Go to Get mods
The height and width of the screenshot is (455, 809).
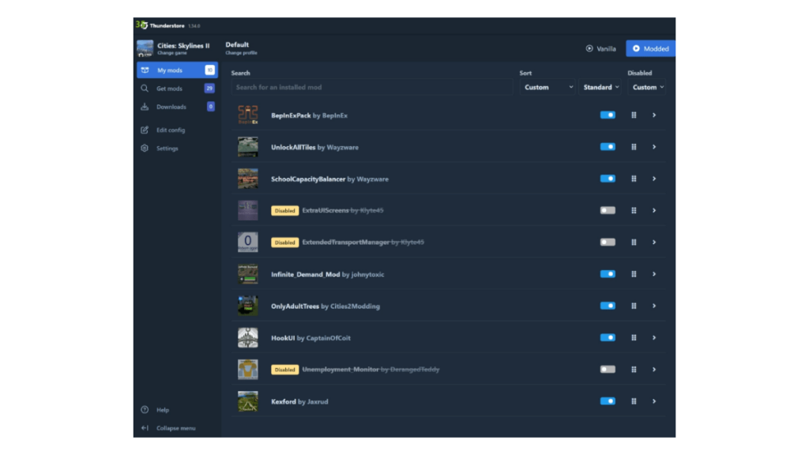178,88
